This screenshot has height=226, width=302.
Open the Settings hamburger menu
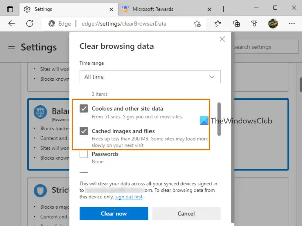(x=12, y=47)
